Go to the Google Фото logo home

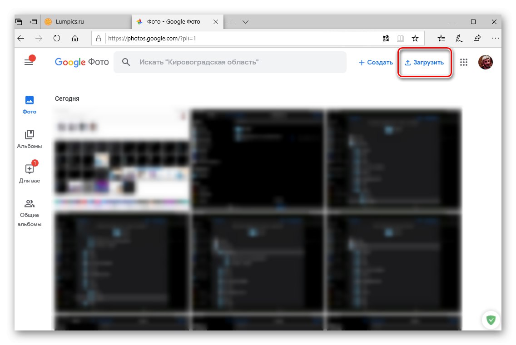click(82, 62)
